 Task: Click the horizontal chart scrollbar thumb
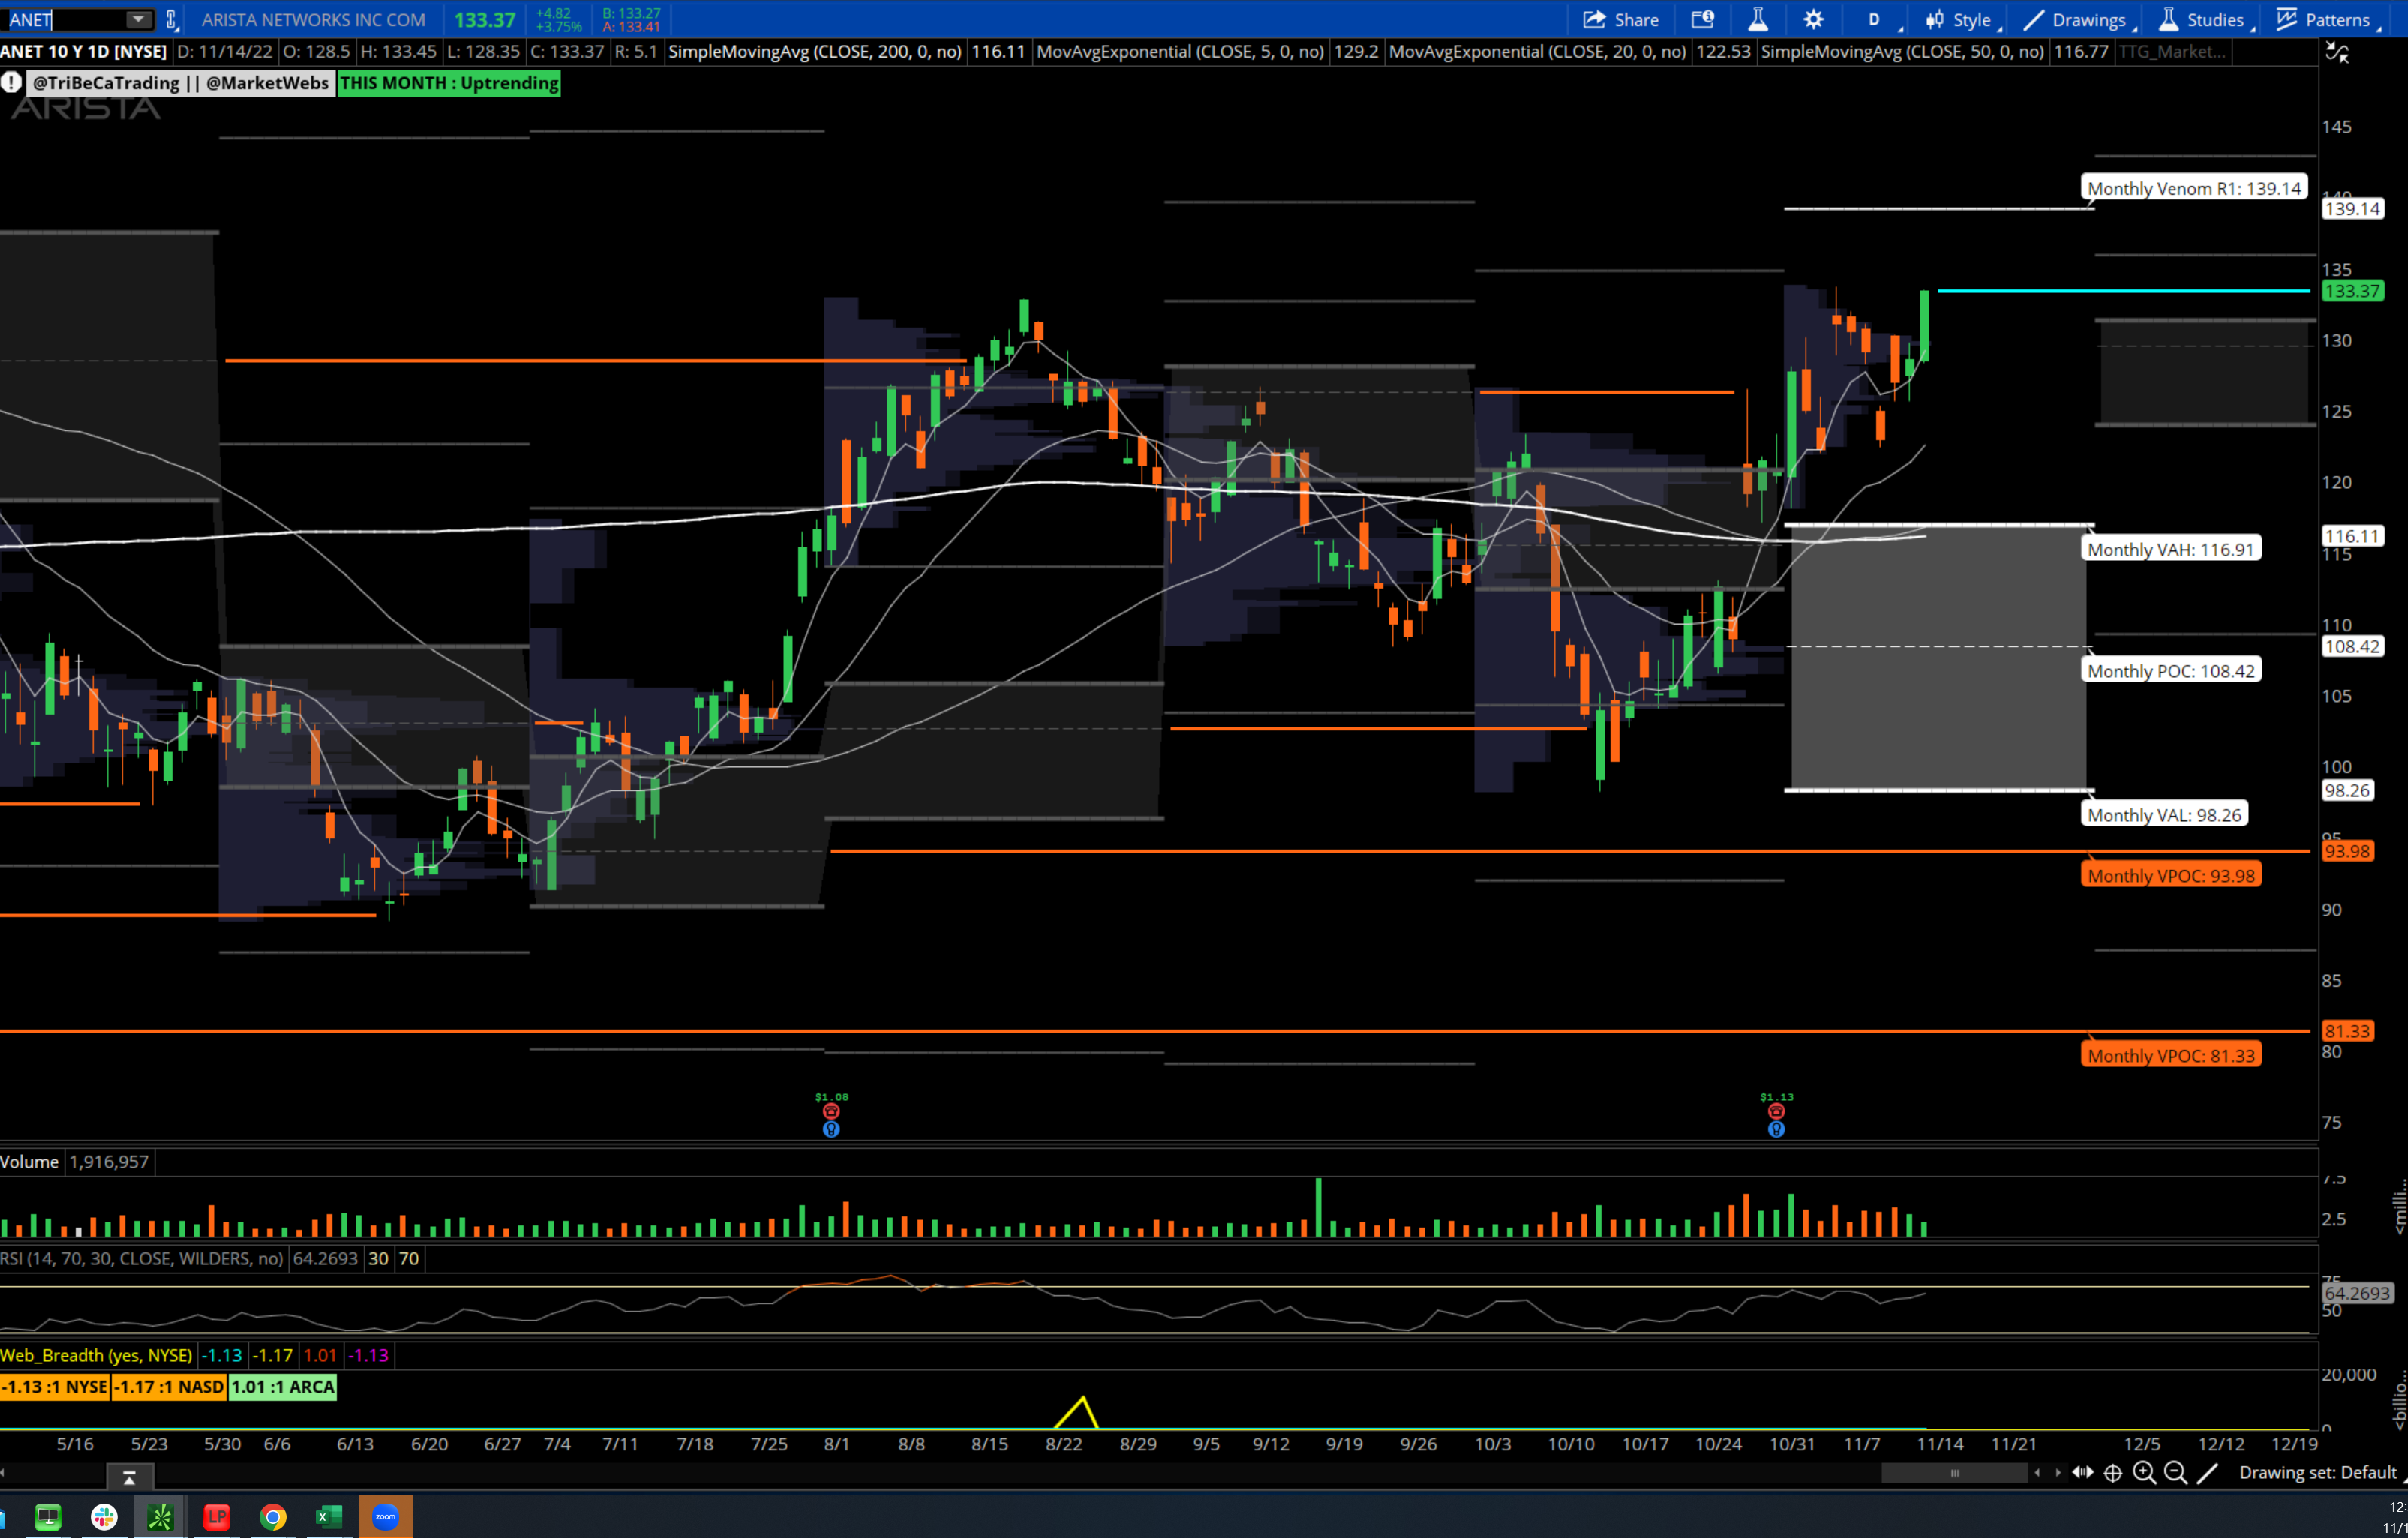point(1954,1472)
